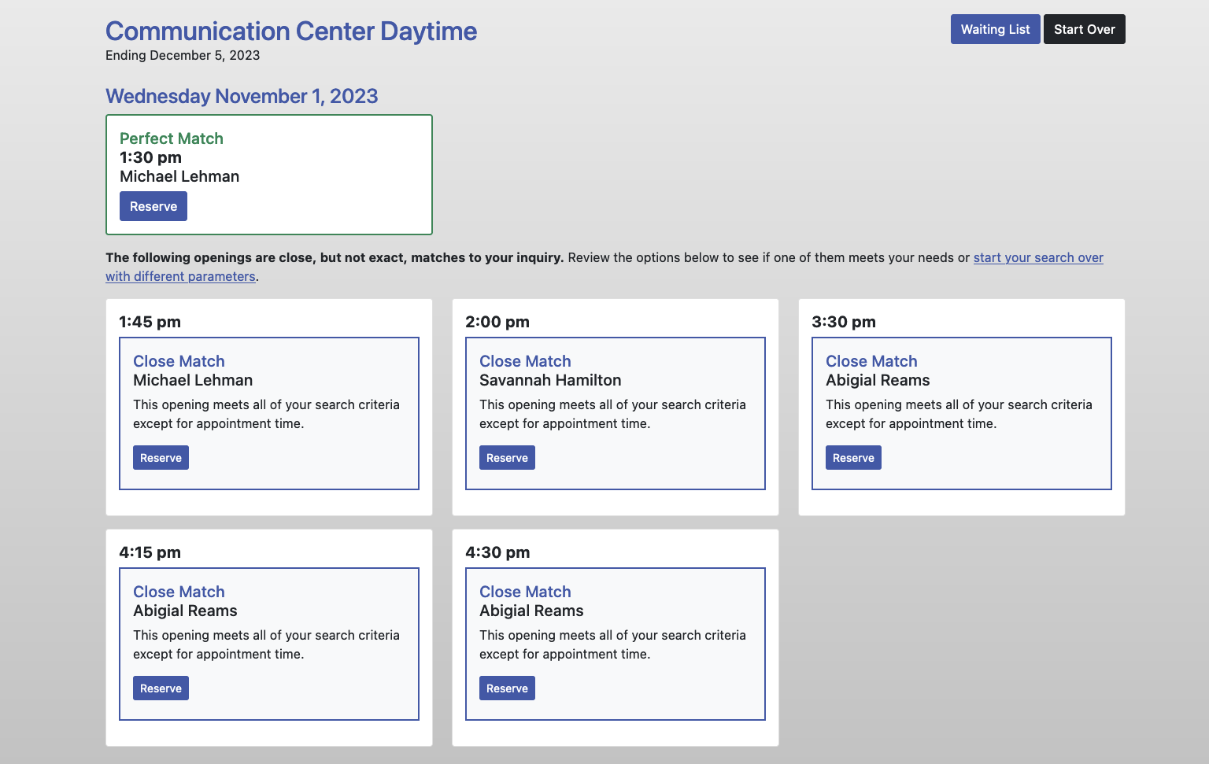Screen dimensions: 1209x764
Task: Open the link to start search over
Action: (x=1038, y=257)
